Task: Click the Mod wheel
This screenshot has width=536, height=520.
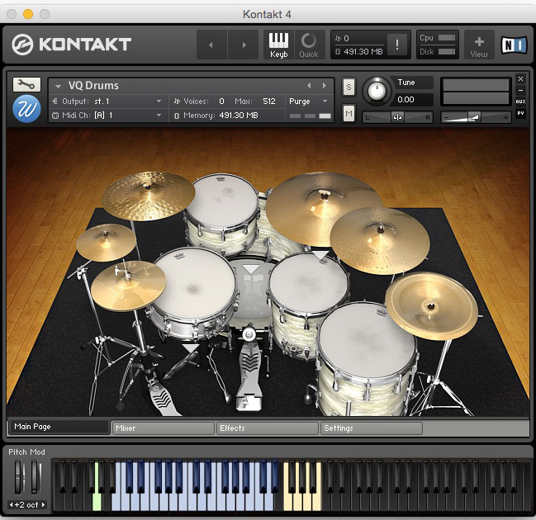Action: click(36, 476)
